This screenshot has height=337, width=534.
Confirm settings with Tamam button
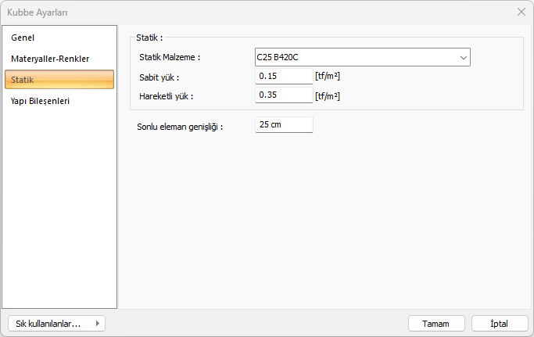coord(436,324)
